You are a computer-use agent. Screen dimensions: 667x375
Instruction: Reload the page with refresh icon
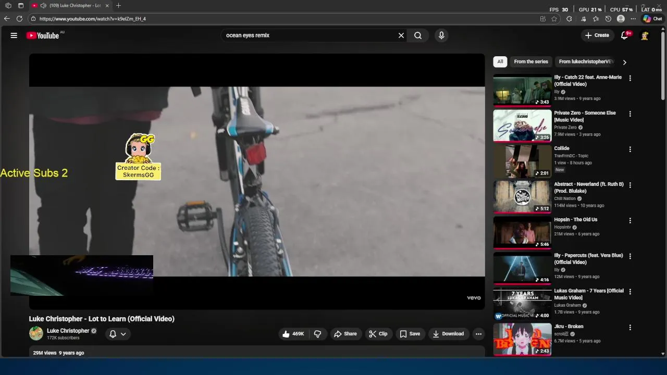(x=19, y=19)
